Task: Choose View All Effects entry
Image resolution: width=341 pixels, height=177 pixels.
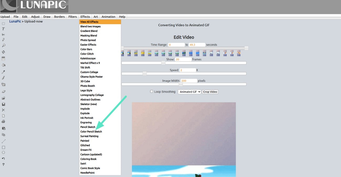Action: point(100,22)
